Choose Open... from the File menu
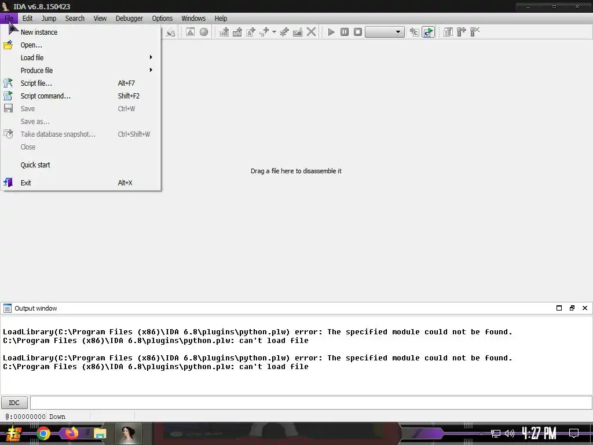Screen dimensions: 593x445 point(81,45)
